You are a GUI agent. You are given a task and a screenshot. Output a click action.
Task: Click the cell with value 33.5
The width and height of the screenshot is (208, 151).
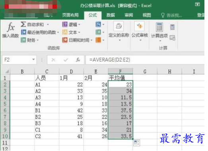click(x=121, y=136)
